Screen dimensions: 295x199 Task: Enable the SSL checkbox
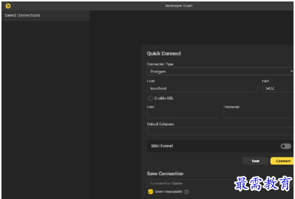coord(151,98)
